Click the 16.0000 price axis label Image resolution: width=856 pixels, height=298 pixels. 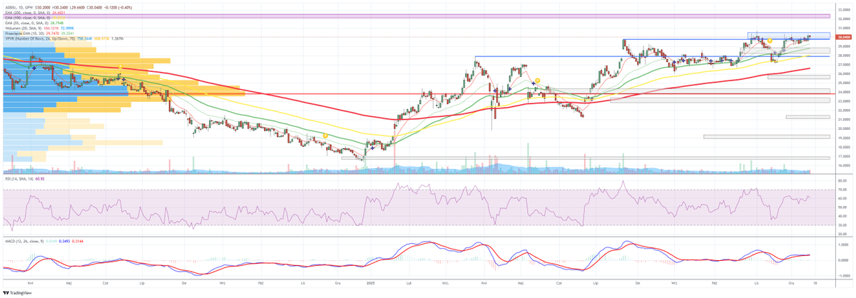pos(844,165)
